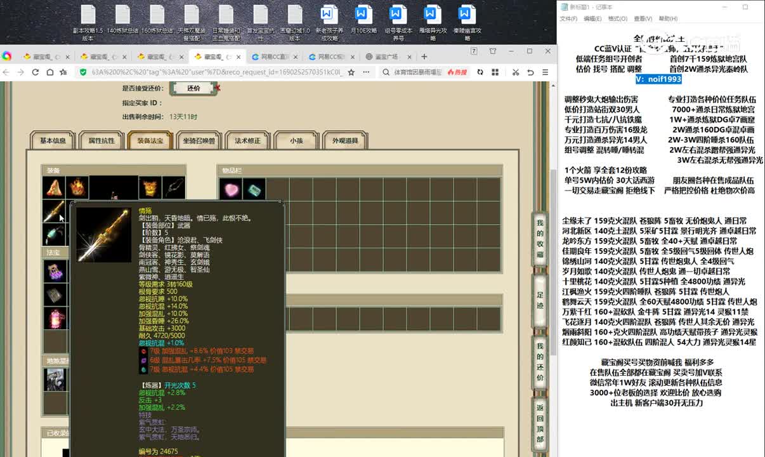Click the browser search box with 体育馆 text
Screen dimensions: 765x457
coord(417,72)
